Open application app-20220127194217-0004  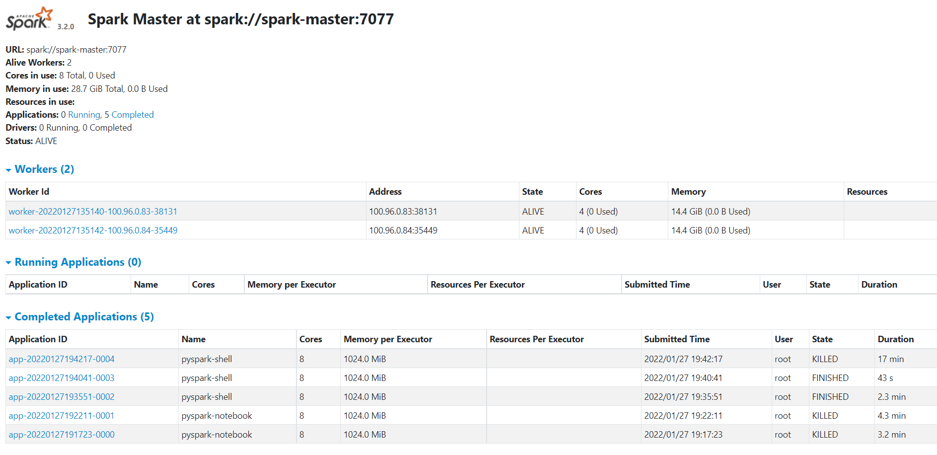tap(62, 359)
